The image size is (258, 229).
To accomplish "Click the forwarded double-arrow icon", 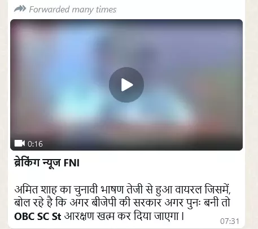I will (x=20, y=8).
